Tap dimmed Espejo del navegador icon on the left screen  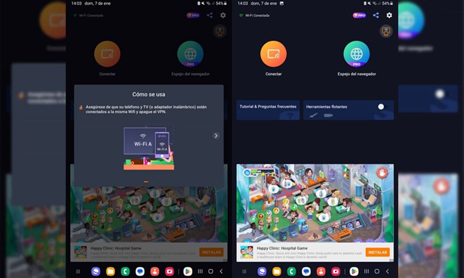[190, 54]
